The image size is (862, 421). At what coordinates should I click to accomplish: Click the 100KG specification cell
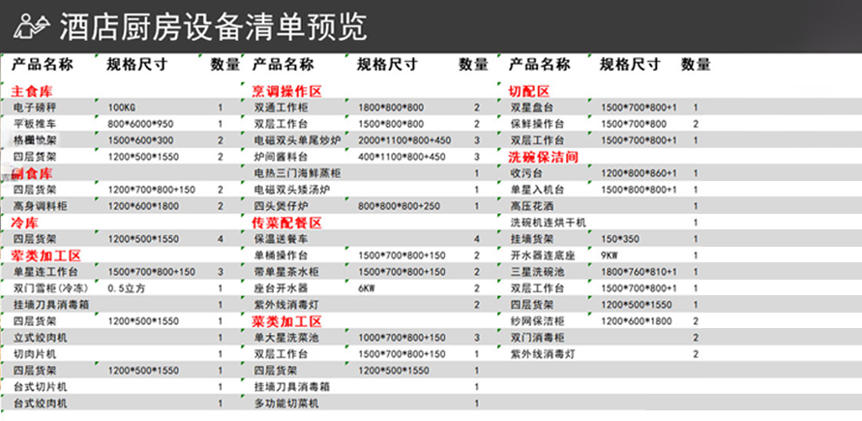tap(123, 107)
